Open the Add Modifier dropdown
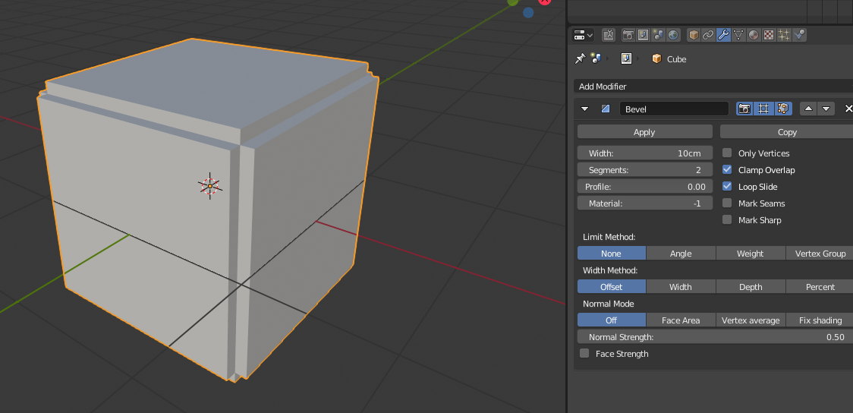The width and height of the screenshot is (853, 413). [x=713, y=87]
